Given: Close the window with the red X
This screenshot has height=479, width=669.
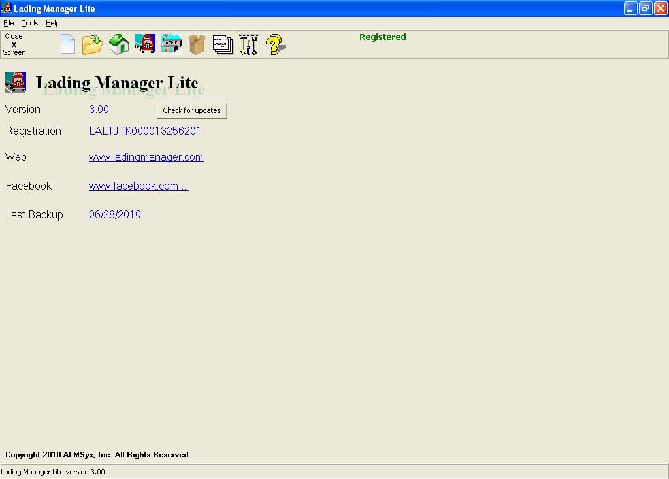Looking at the screenshot, I should (661, 8).
